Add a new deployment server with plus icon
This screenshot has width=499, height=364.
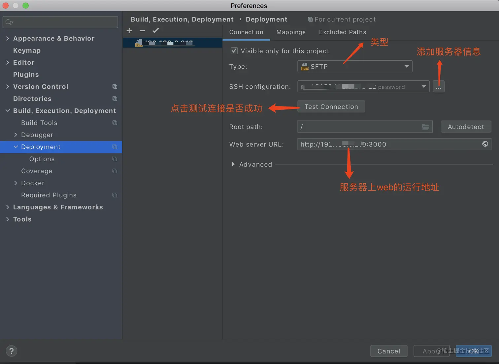click(129, 31)
